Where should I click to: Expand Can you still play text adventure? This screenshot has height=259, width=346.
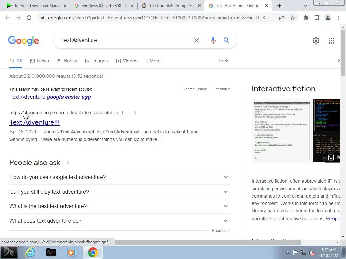coord(120,192)
